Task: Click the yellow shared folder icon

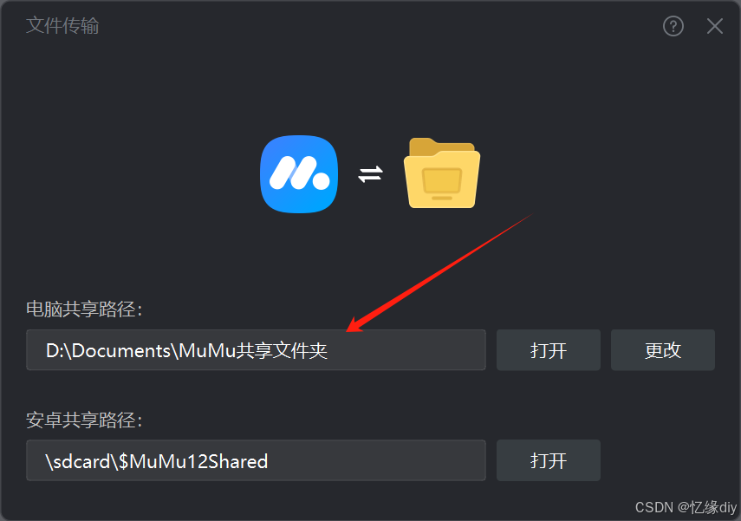Action: 442,173
